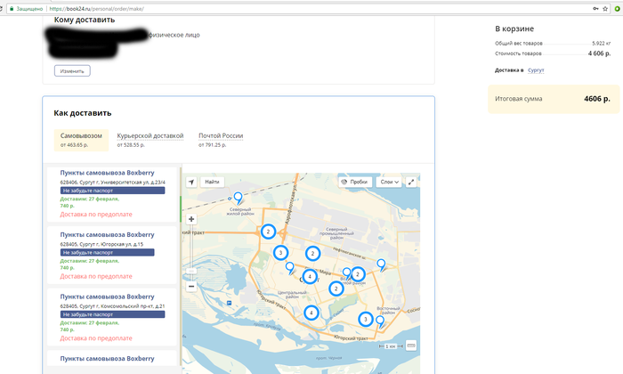Image resolution: width=623 pixels, height=374 pixels.
Task: Open the Слои layers dropdown
Action: point(389,182)
